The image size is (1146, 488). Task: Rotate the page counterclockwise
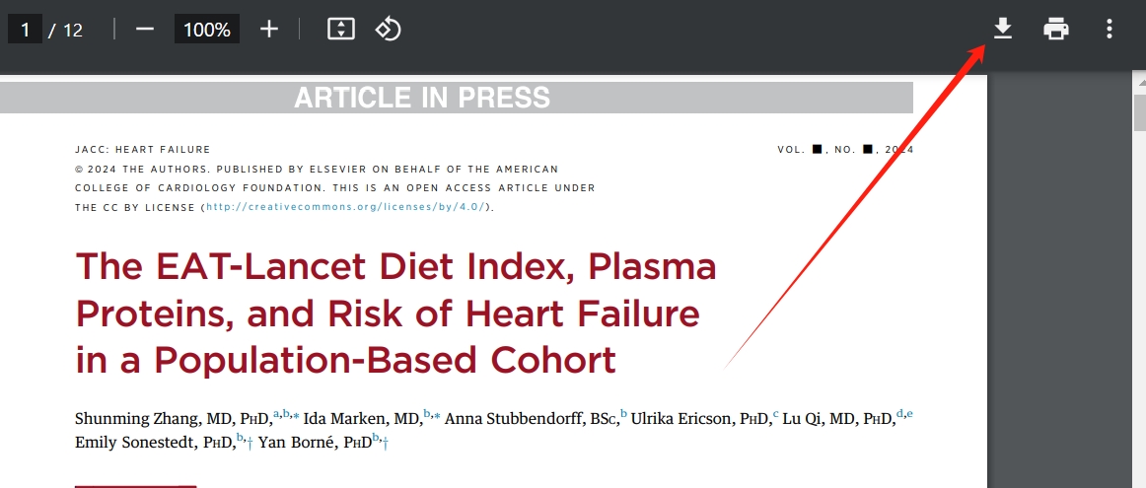[388, 29]
